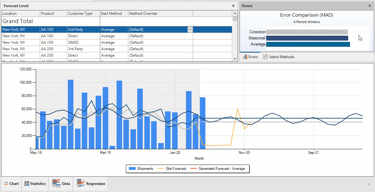Open the Statistics tab

pyautogui.click(x=35, y=184)
